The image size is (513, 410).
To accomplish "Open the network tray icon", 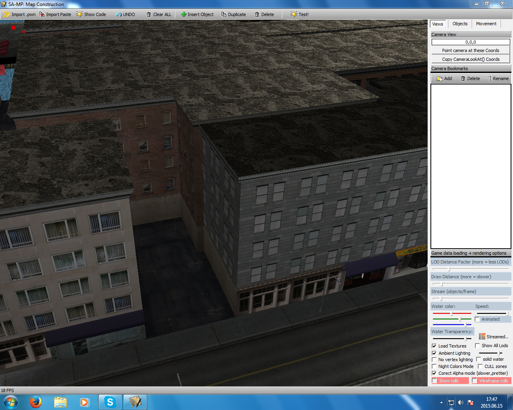I will [x=451, y=402].
